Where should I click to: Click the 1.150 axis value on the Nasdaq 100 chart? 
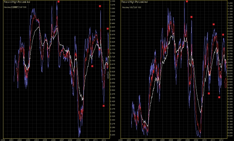pyautogui.click(x=230, y=9)
